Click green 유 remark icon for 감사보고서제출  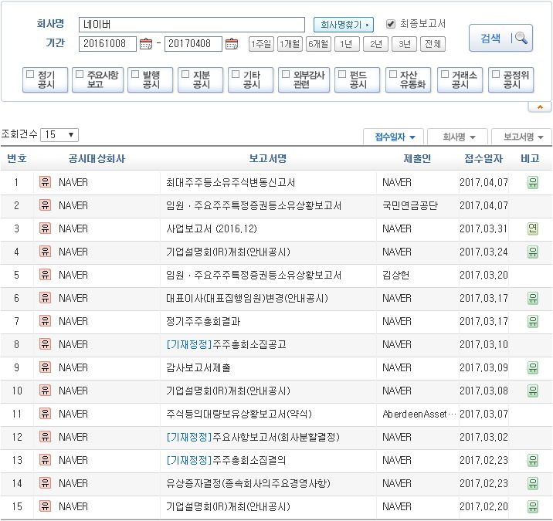coord(533,367)
